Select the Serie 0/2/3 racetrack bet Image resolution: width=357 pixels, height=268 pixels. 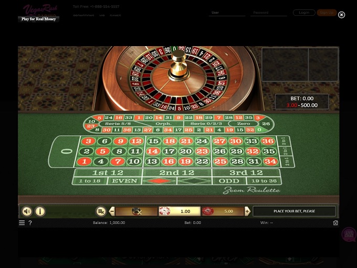206,124
